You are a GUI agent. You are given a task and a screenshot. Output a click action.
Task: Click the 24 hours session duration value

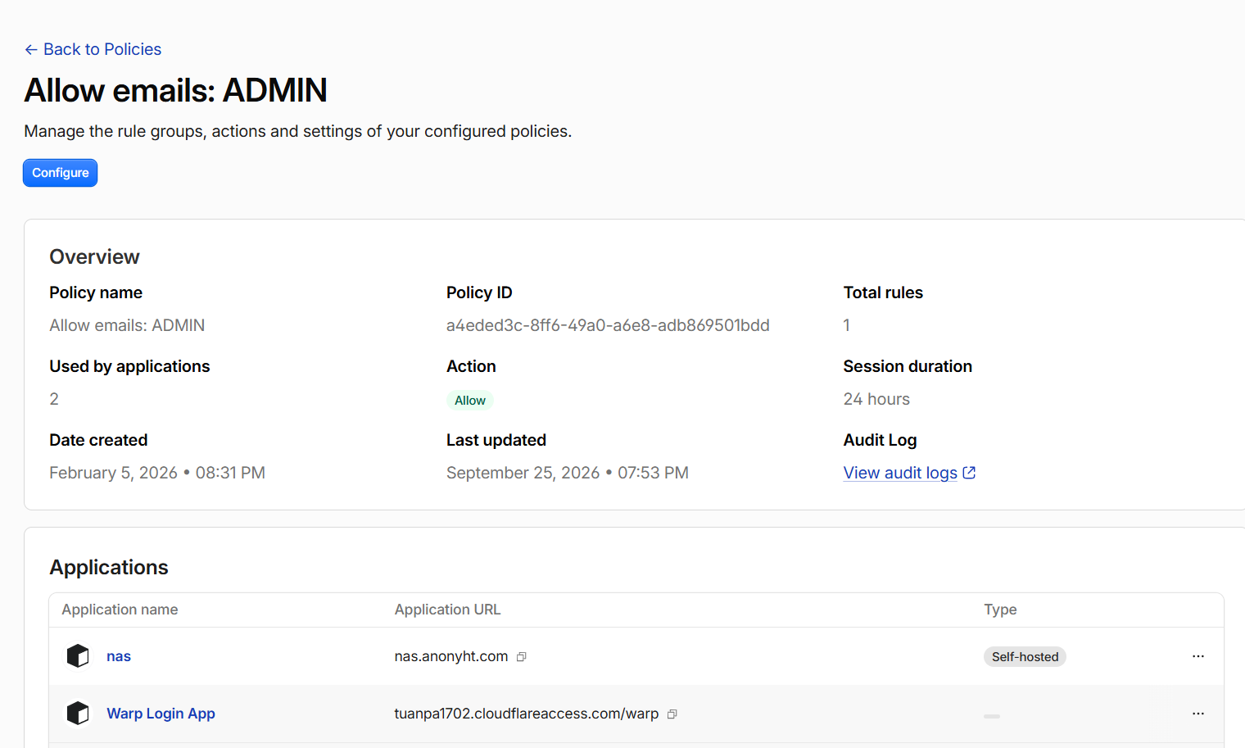pyautogui.click(x=876, y=399)
